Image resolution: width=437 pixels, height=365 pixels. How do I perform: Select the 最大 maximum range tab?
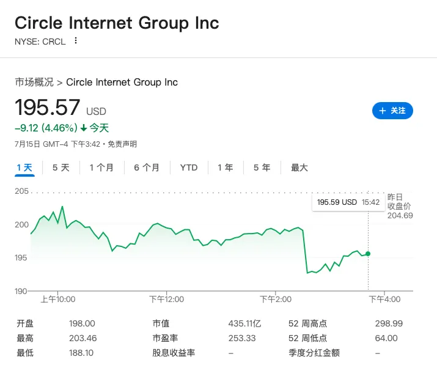(x=299, y=168)
